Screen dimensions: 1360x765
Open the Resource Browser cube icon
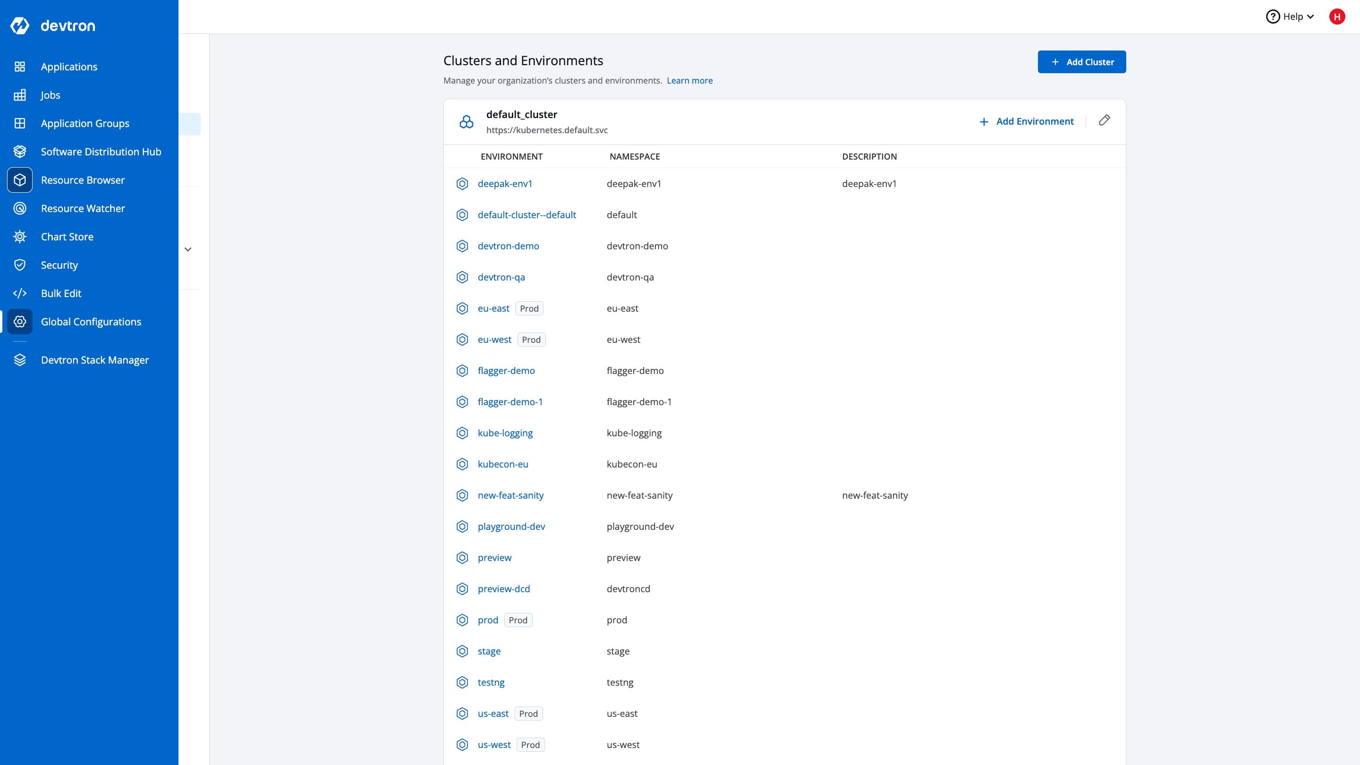19,180
